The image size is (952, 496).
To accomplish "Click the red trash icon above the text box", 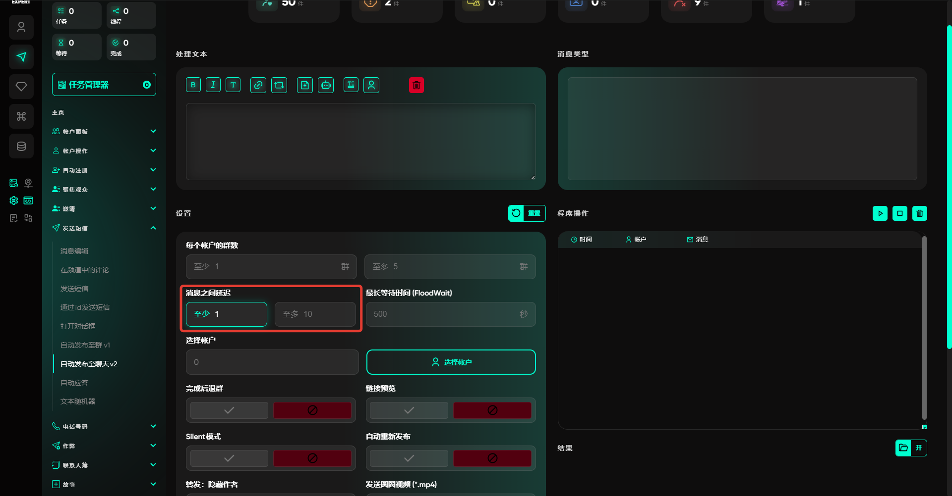I will click(416, 85).
